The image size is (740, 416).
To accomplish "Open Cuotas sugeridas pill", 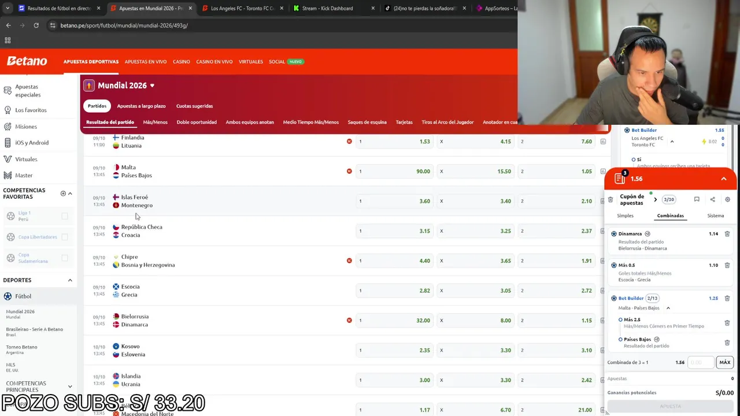I will click(x=194, y=106).
